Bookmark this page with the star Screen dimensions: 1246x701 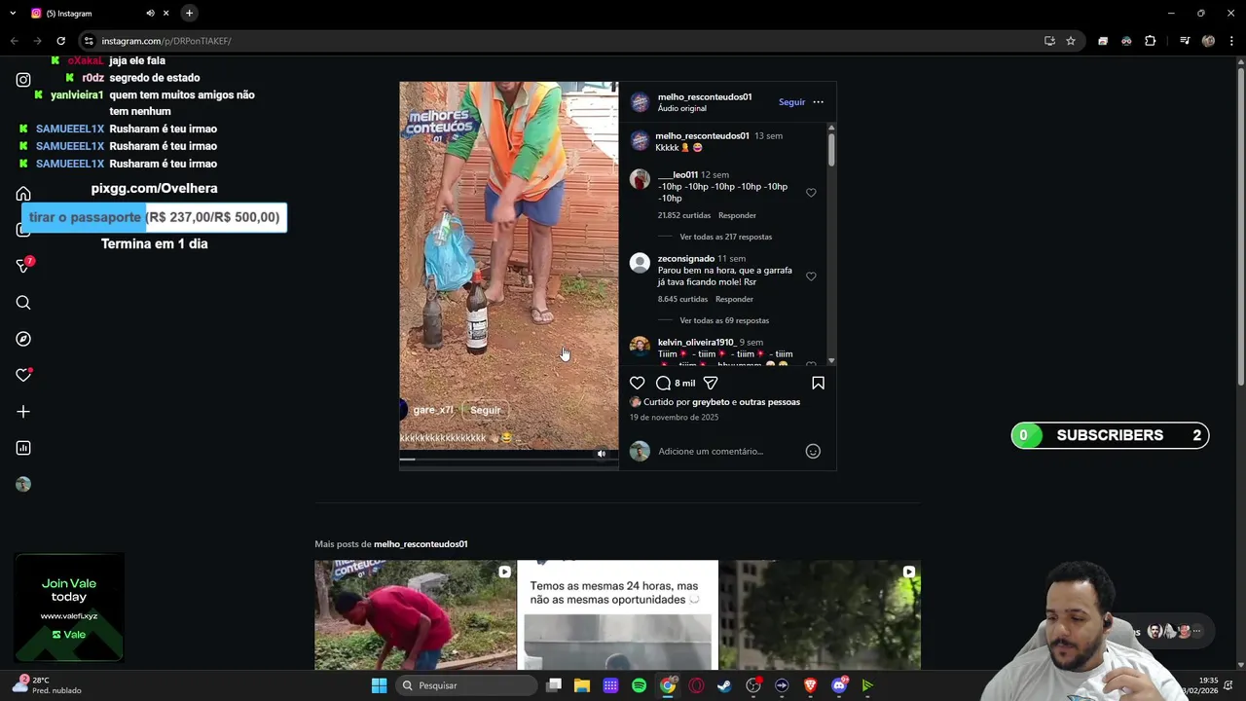pyautogui.click(x=1071, y=41)
